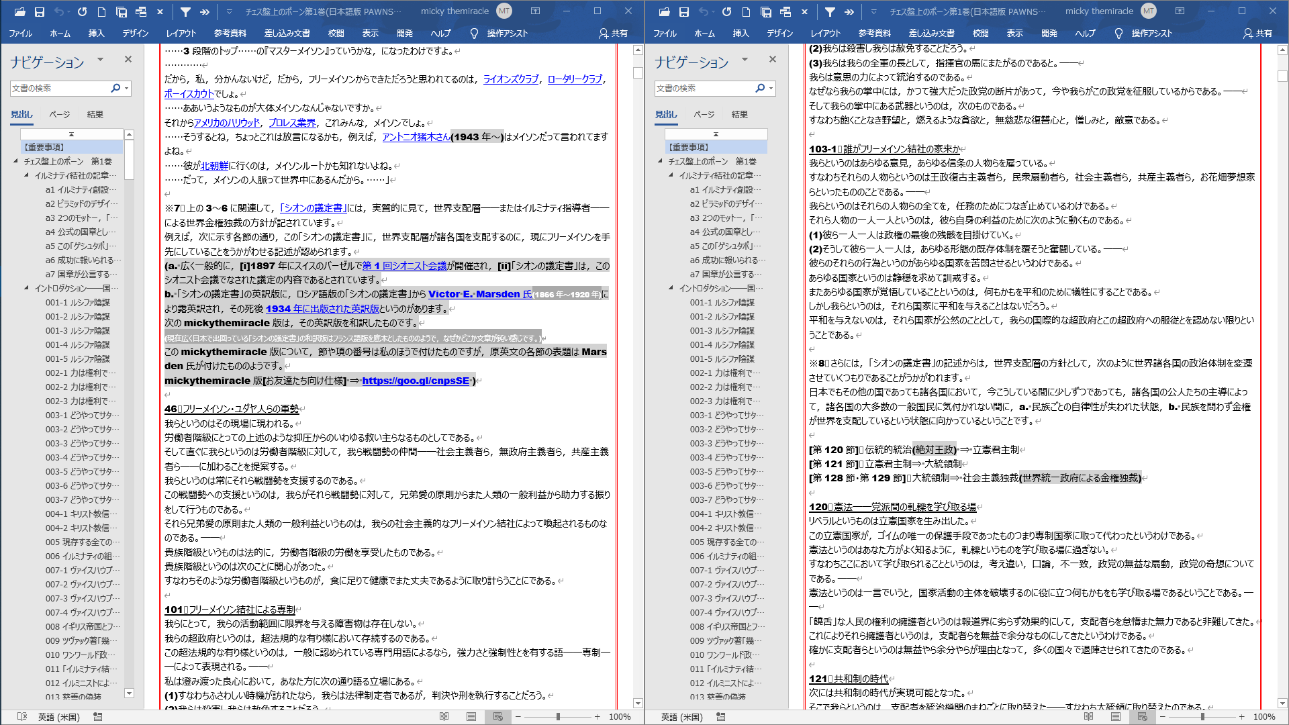Switch to Read Mode in left window
1289x725 pixels.
click(444, 717)
